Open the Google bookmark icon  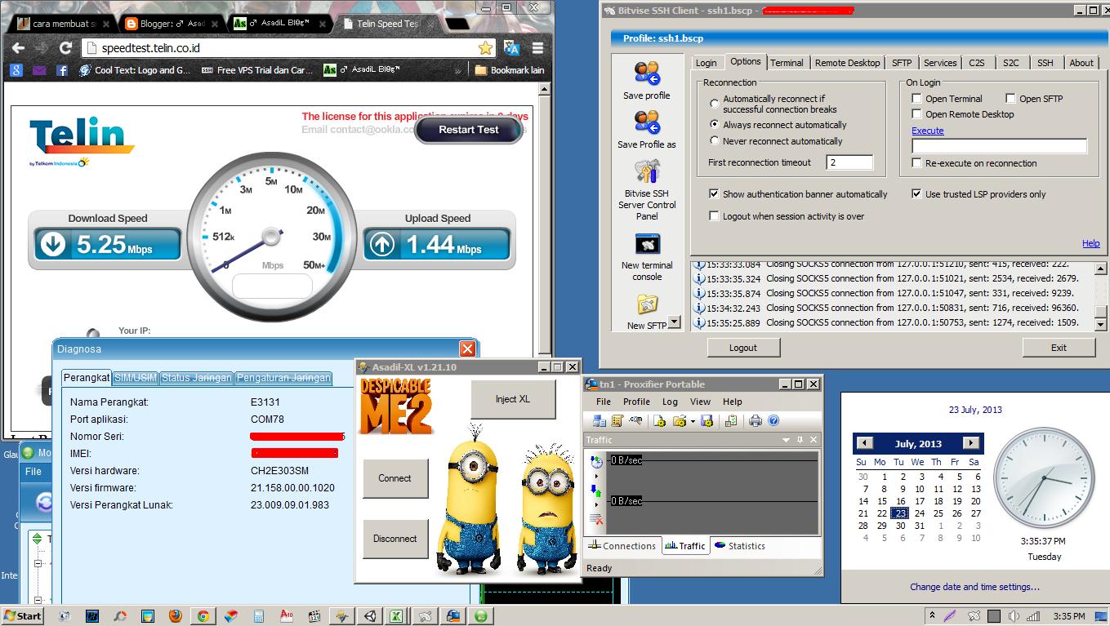point(16,70)
